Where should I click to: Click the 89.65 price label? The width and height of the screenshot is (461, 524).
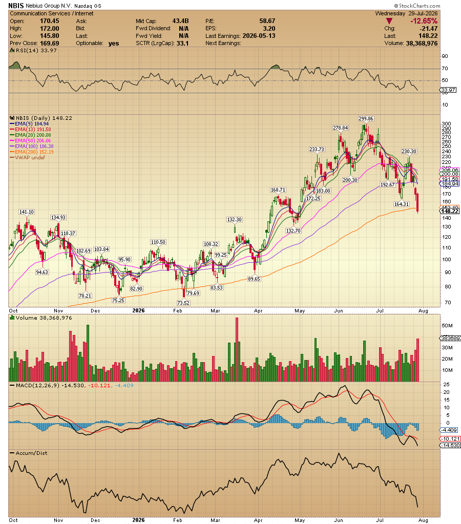tap(254, 279)
